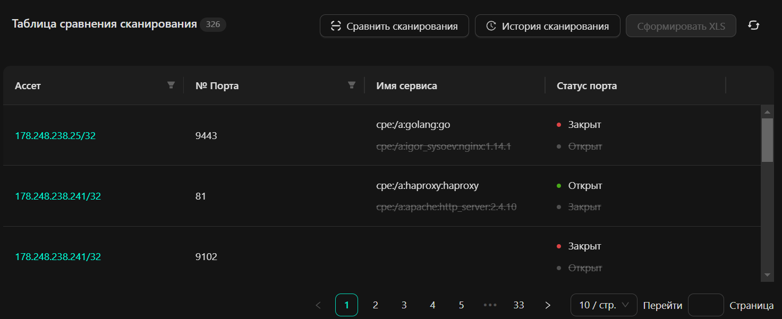Screen dimensions: 782x319
Task: Click Сравнить сканирования button
Action: pos(394,26)
